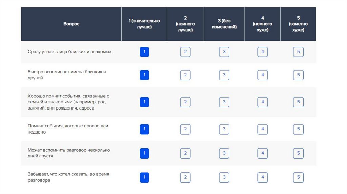This screenshot has height=194, width=347.
Task: Select rating 2 for 'Сразу узнает лица близких'
Action: pyautogui.click(x=185, y=52)
